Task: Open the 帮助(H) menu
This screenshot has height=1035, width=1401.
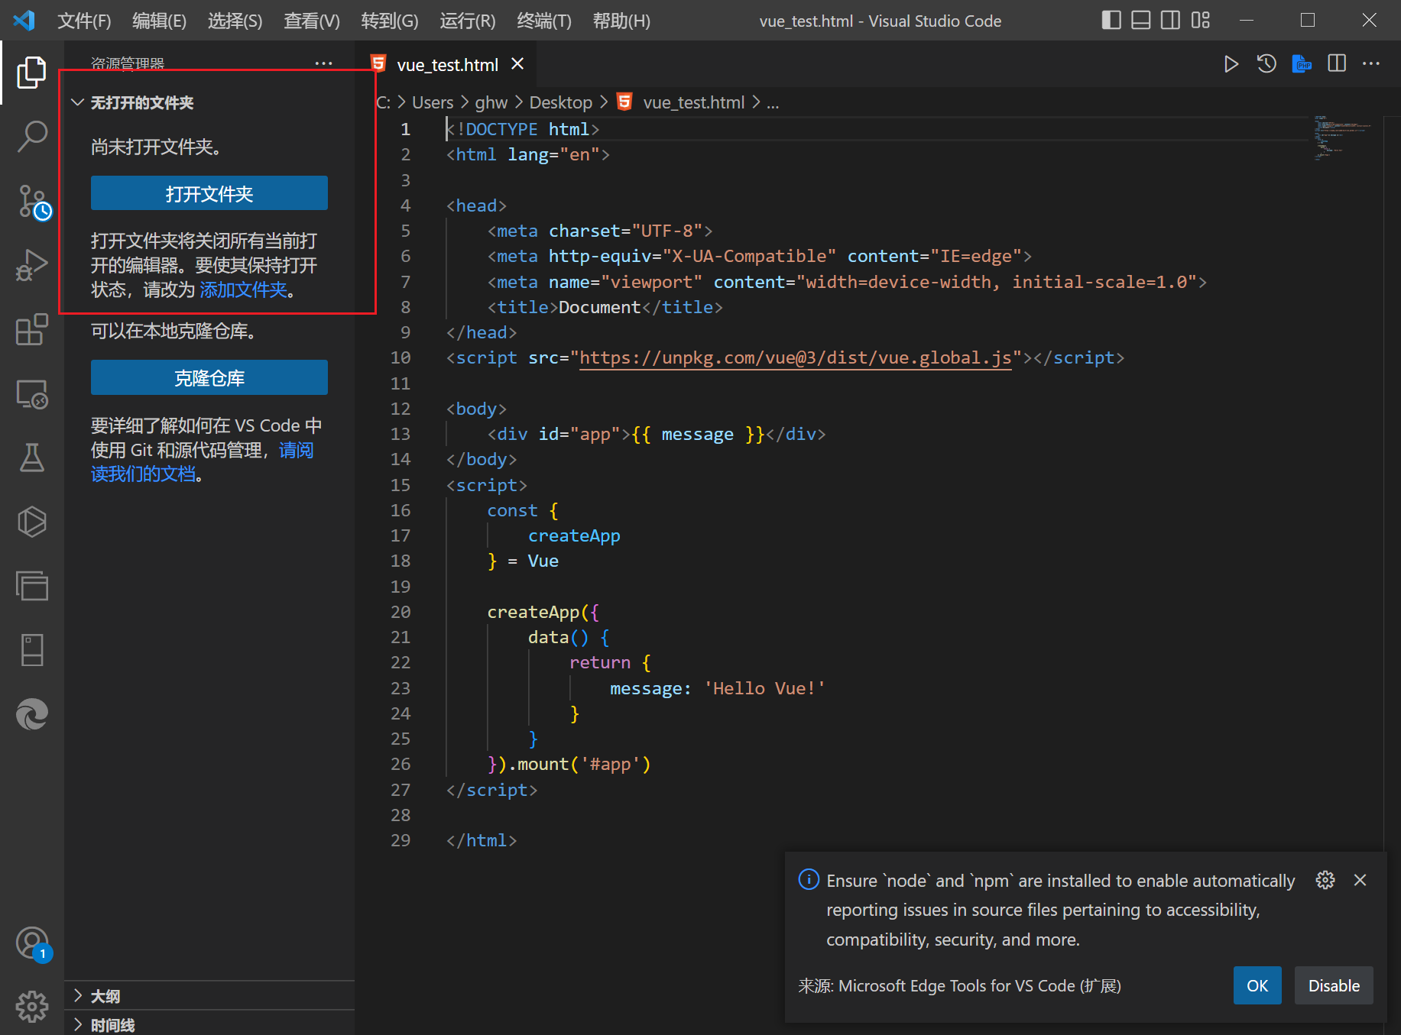Action: (621, 21)
